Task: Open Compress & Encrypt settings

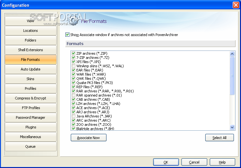Action: pos(31,98)
